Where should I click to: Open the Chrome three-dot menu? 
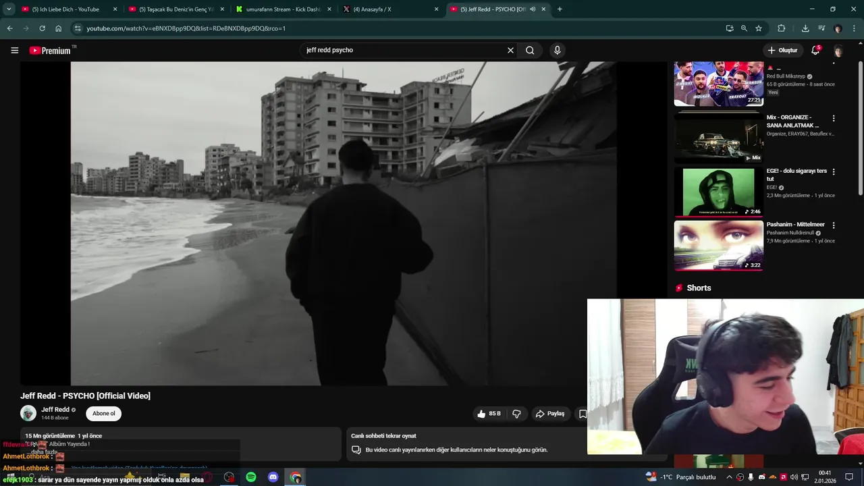point(855,28)
